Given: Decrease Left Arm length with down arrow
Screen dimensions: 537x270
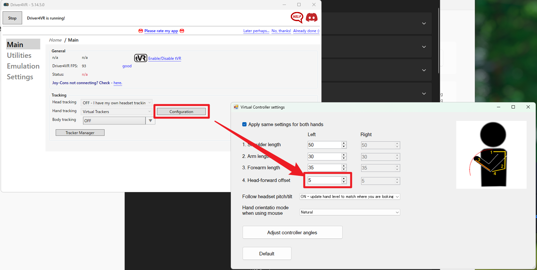Looking at the screenshot, I should pos(344,158).
